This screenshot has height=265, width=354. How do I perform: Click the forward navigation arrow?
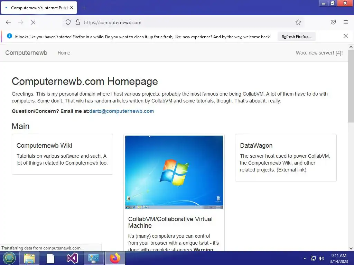pos(21,22)
